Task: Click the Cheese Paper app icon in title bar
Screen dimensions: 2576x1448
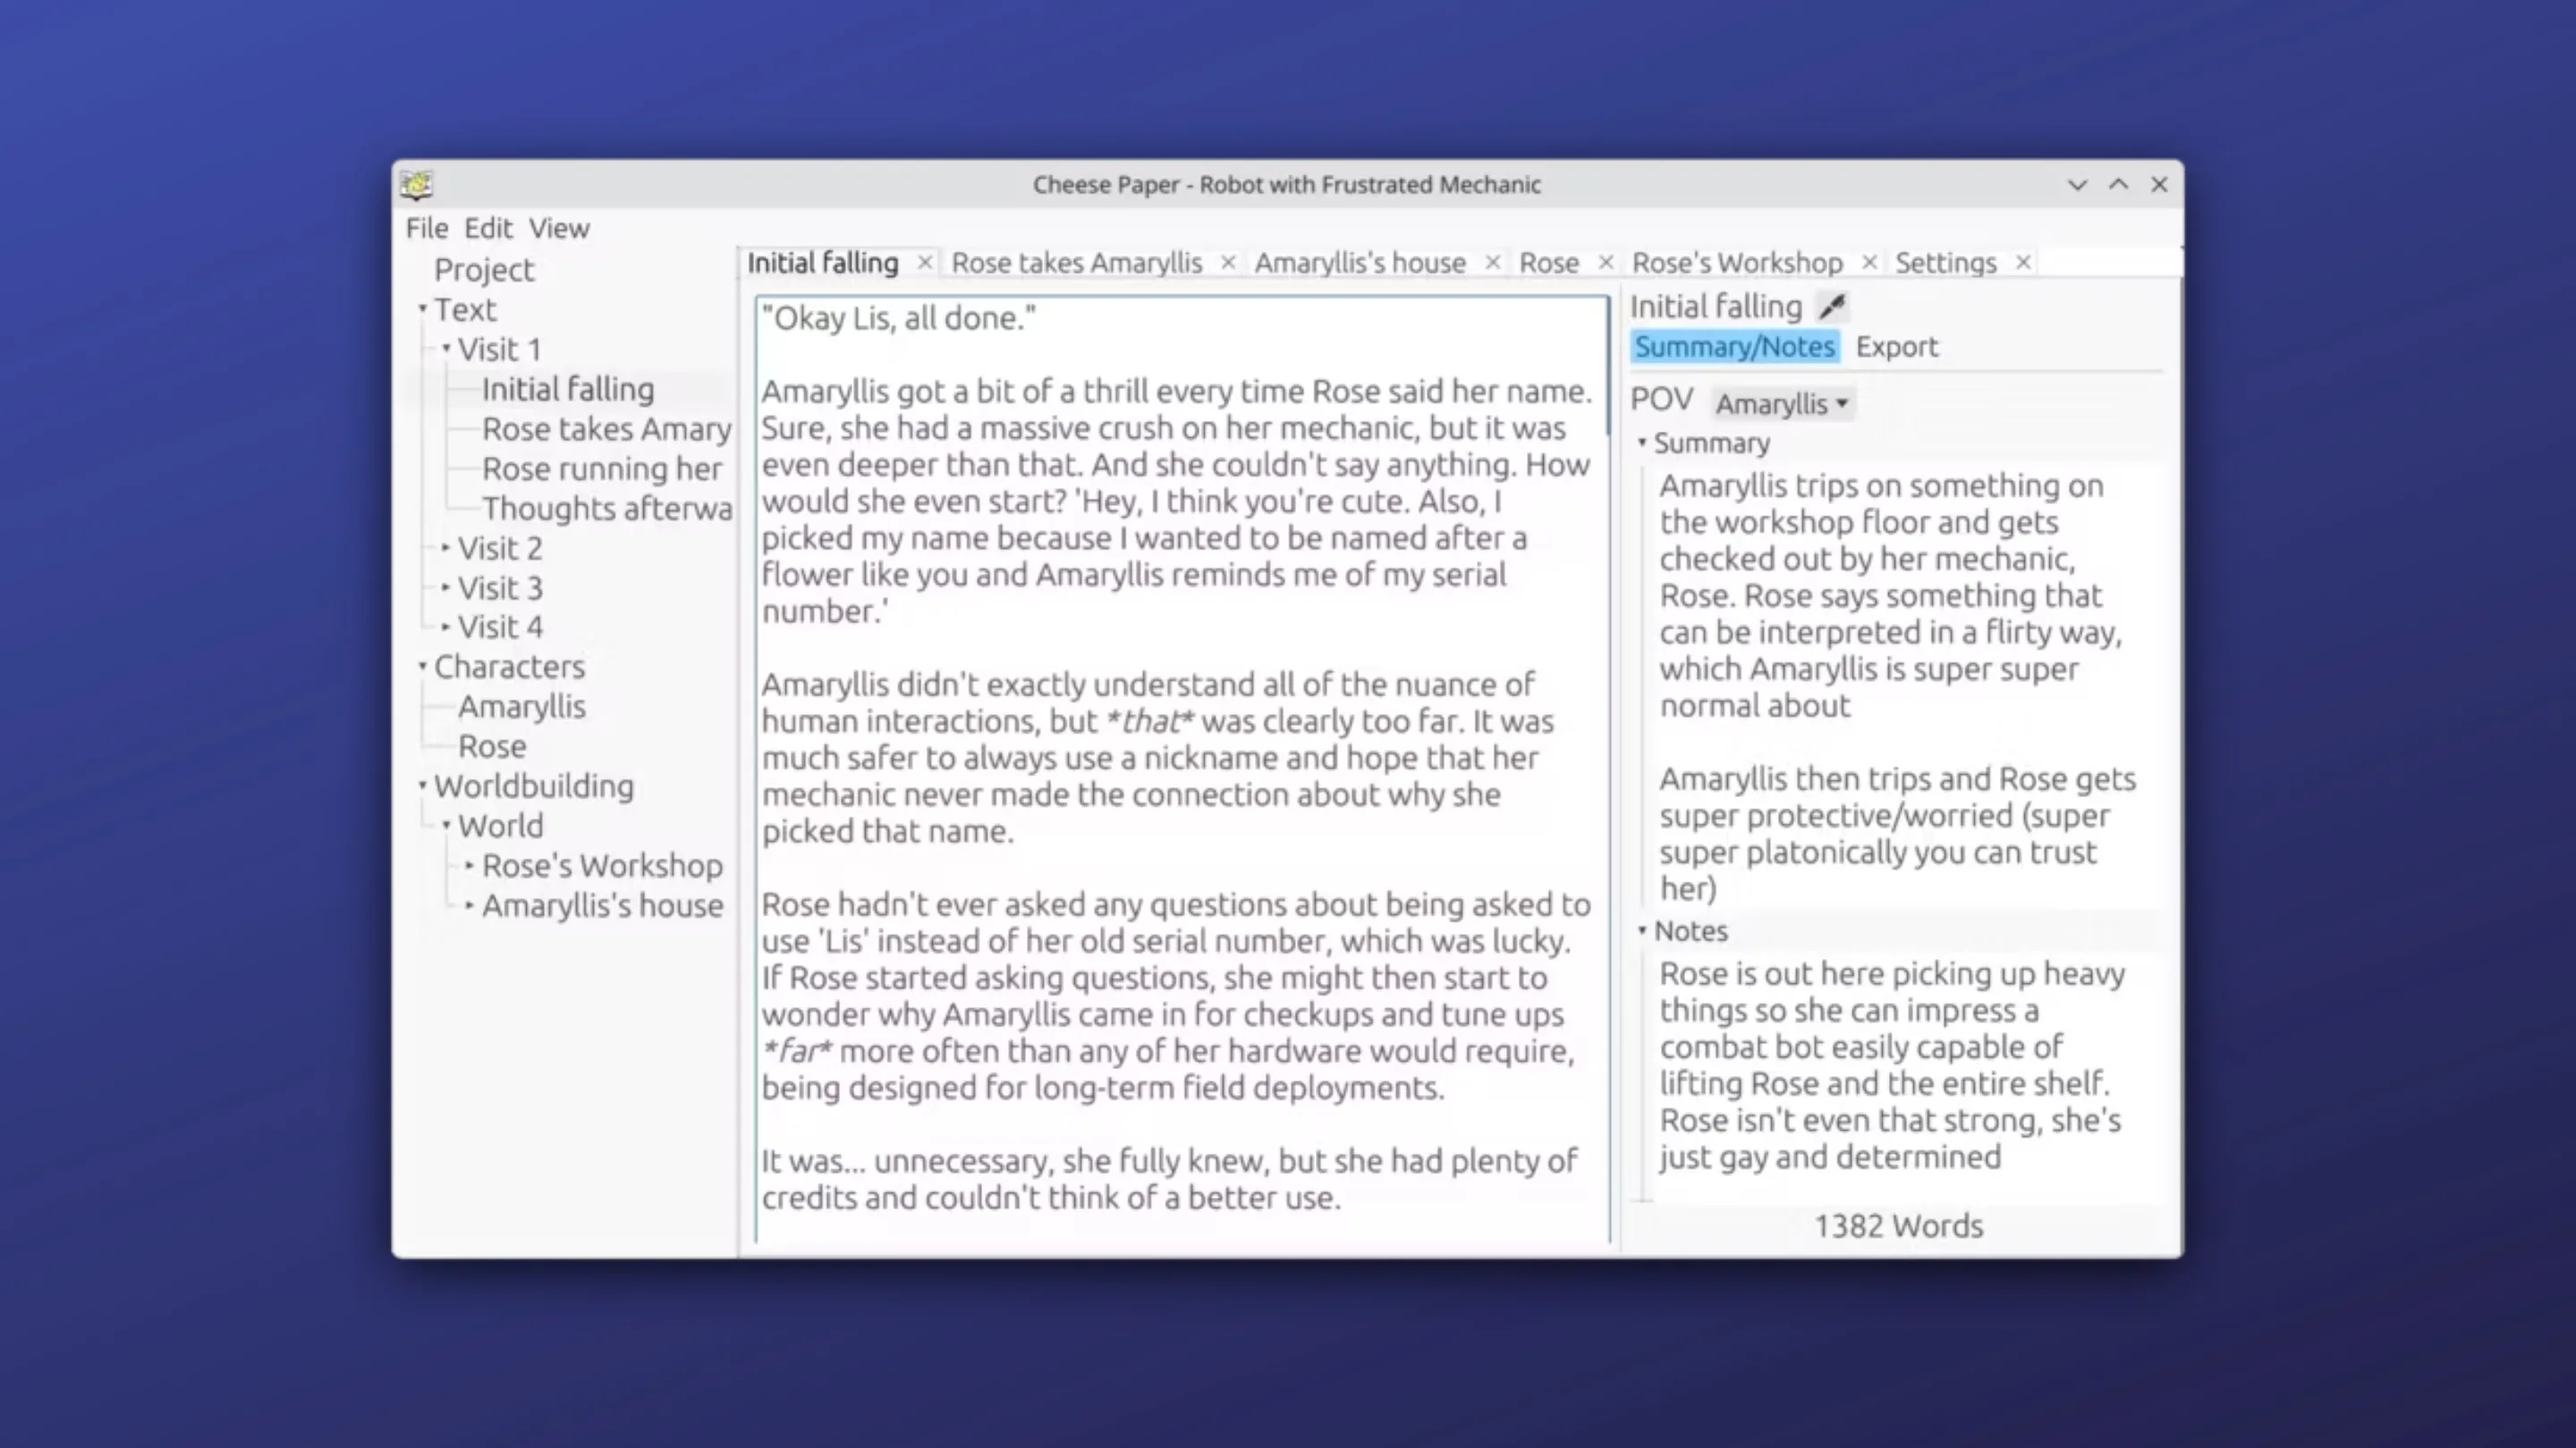Action: click(416, 185)
